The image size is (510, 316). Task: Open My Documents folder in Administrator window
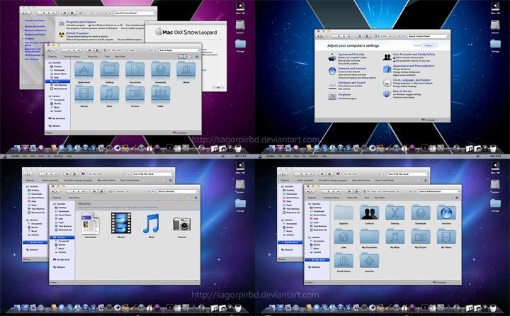[x=369, y=237]
